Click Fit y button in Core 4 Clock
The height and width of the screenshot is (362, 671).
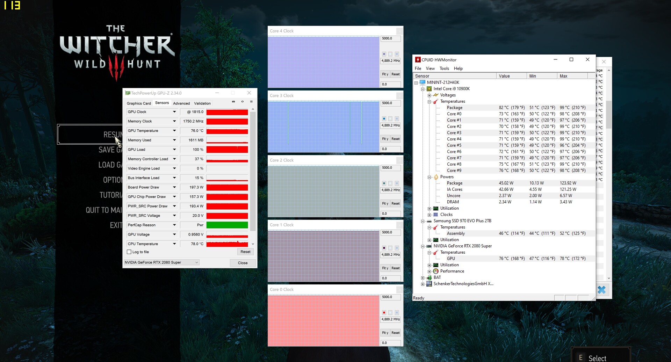[385, 74]
